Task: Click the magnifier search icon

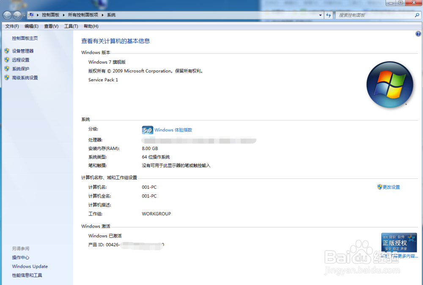Action: 417,15
